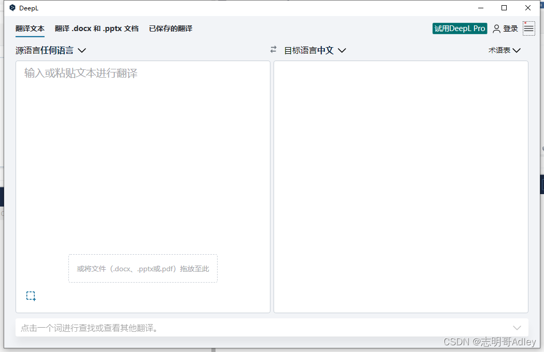Click 登录 to sign in
The image size is (544, 352).
point(510,29)
